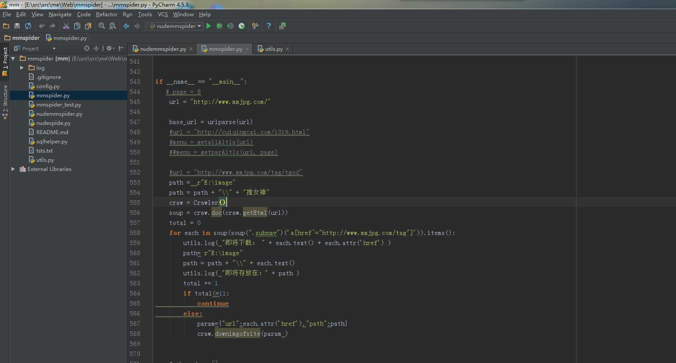The width and height of the screenshot is (676, 363).
Task: Run nudemmspider with green play icon
Action: 209,26
